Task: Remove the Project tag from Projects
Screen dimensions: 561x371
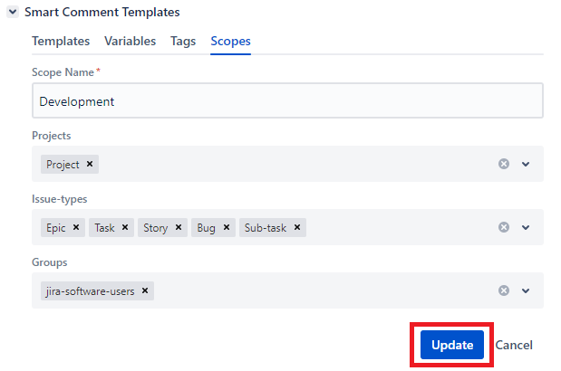Action: (x=91, y=165)
